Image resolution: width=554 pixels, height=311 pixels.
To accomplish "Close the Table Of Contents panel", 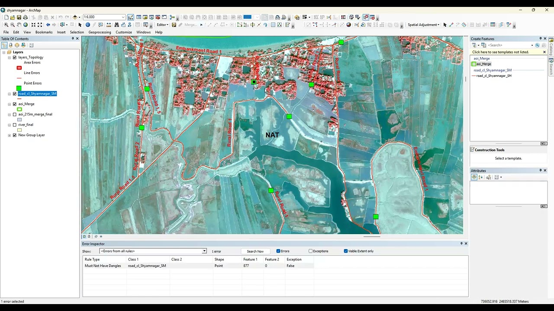I will 77,39.
